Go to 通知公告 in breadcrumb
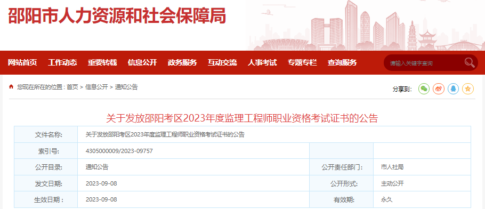 point(126,87)
